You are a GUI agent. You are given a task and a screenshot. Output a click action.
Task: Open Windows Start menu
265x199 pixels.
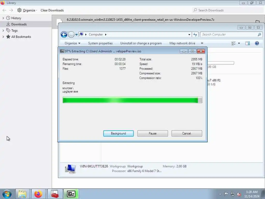(7, 194)
